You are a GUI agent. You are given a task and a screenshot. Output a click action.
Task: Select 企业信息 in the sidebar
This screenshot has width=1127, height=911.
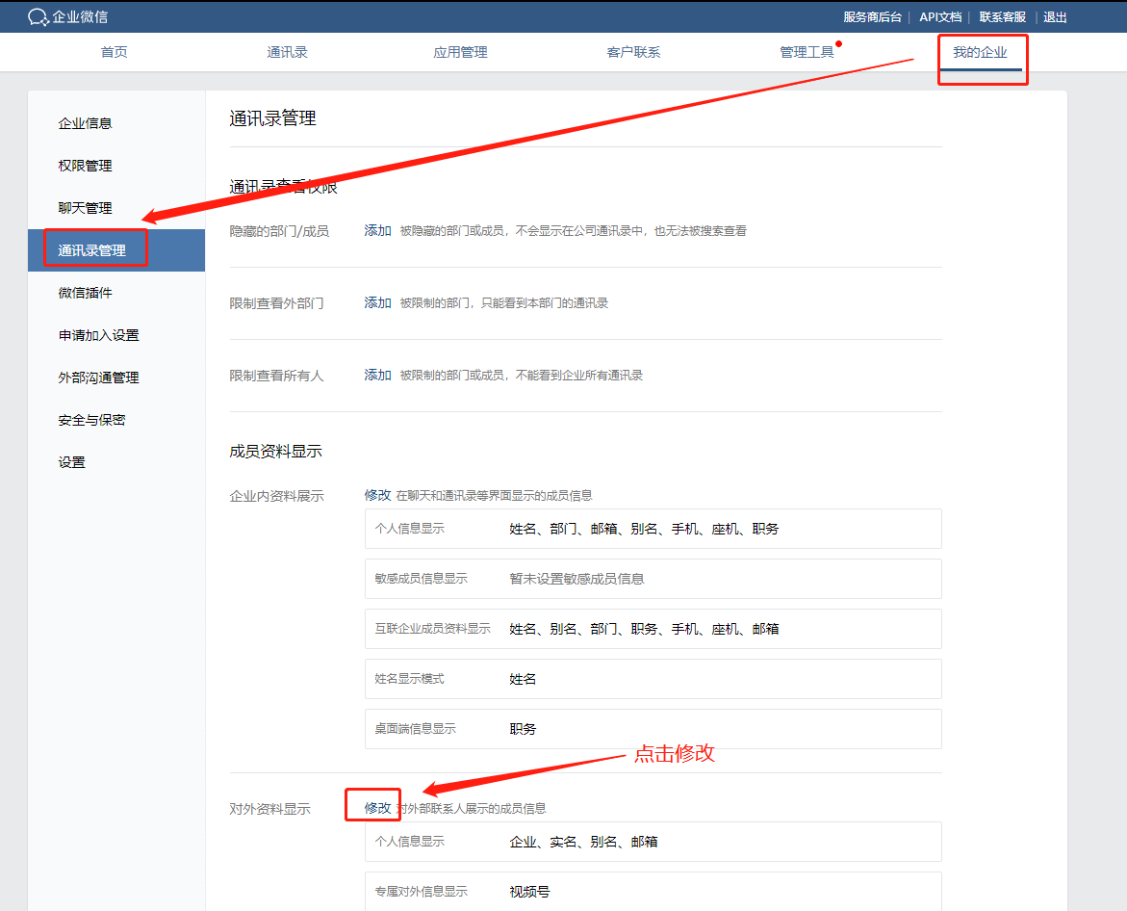(x=85, y=123)
